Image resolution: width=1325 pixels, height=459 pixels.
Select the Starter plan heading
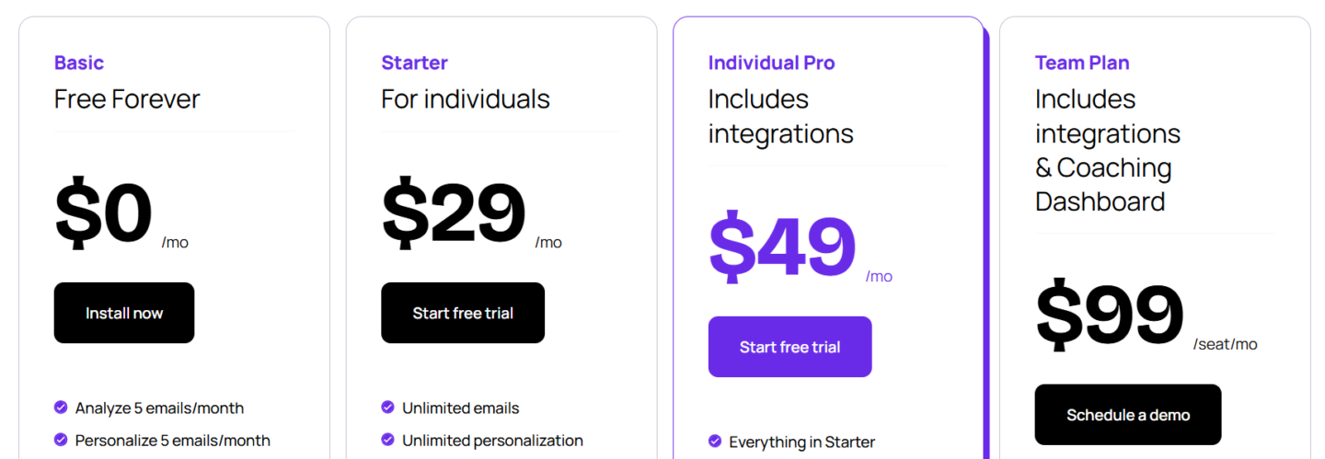pos(414,63)
